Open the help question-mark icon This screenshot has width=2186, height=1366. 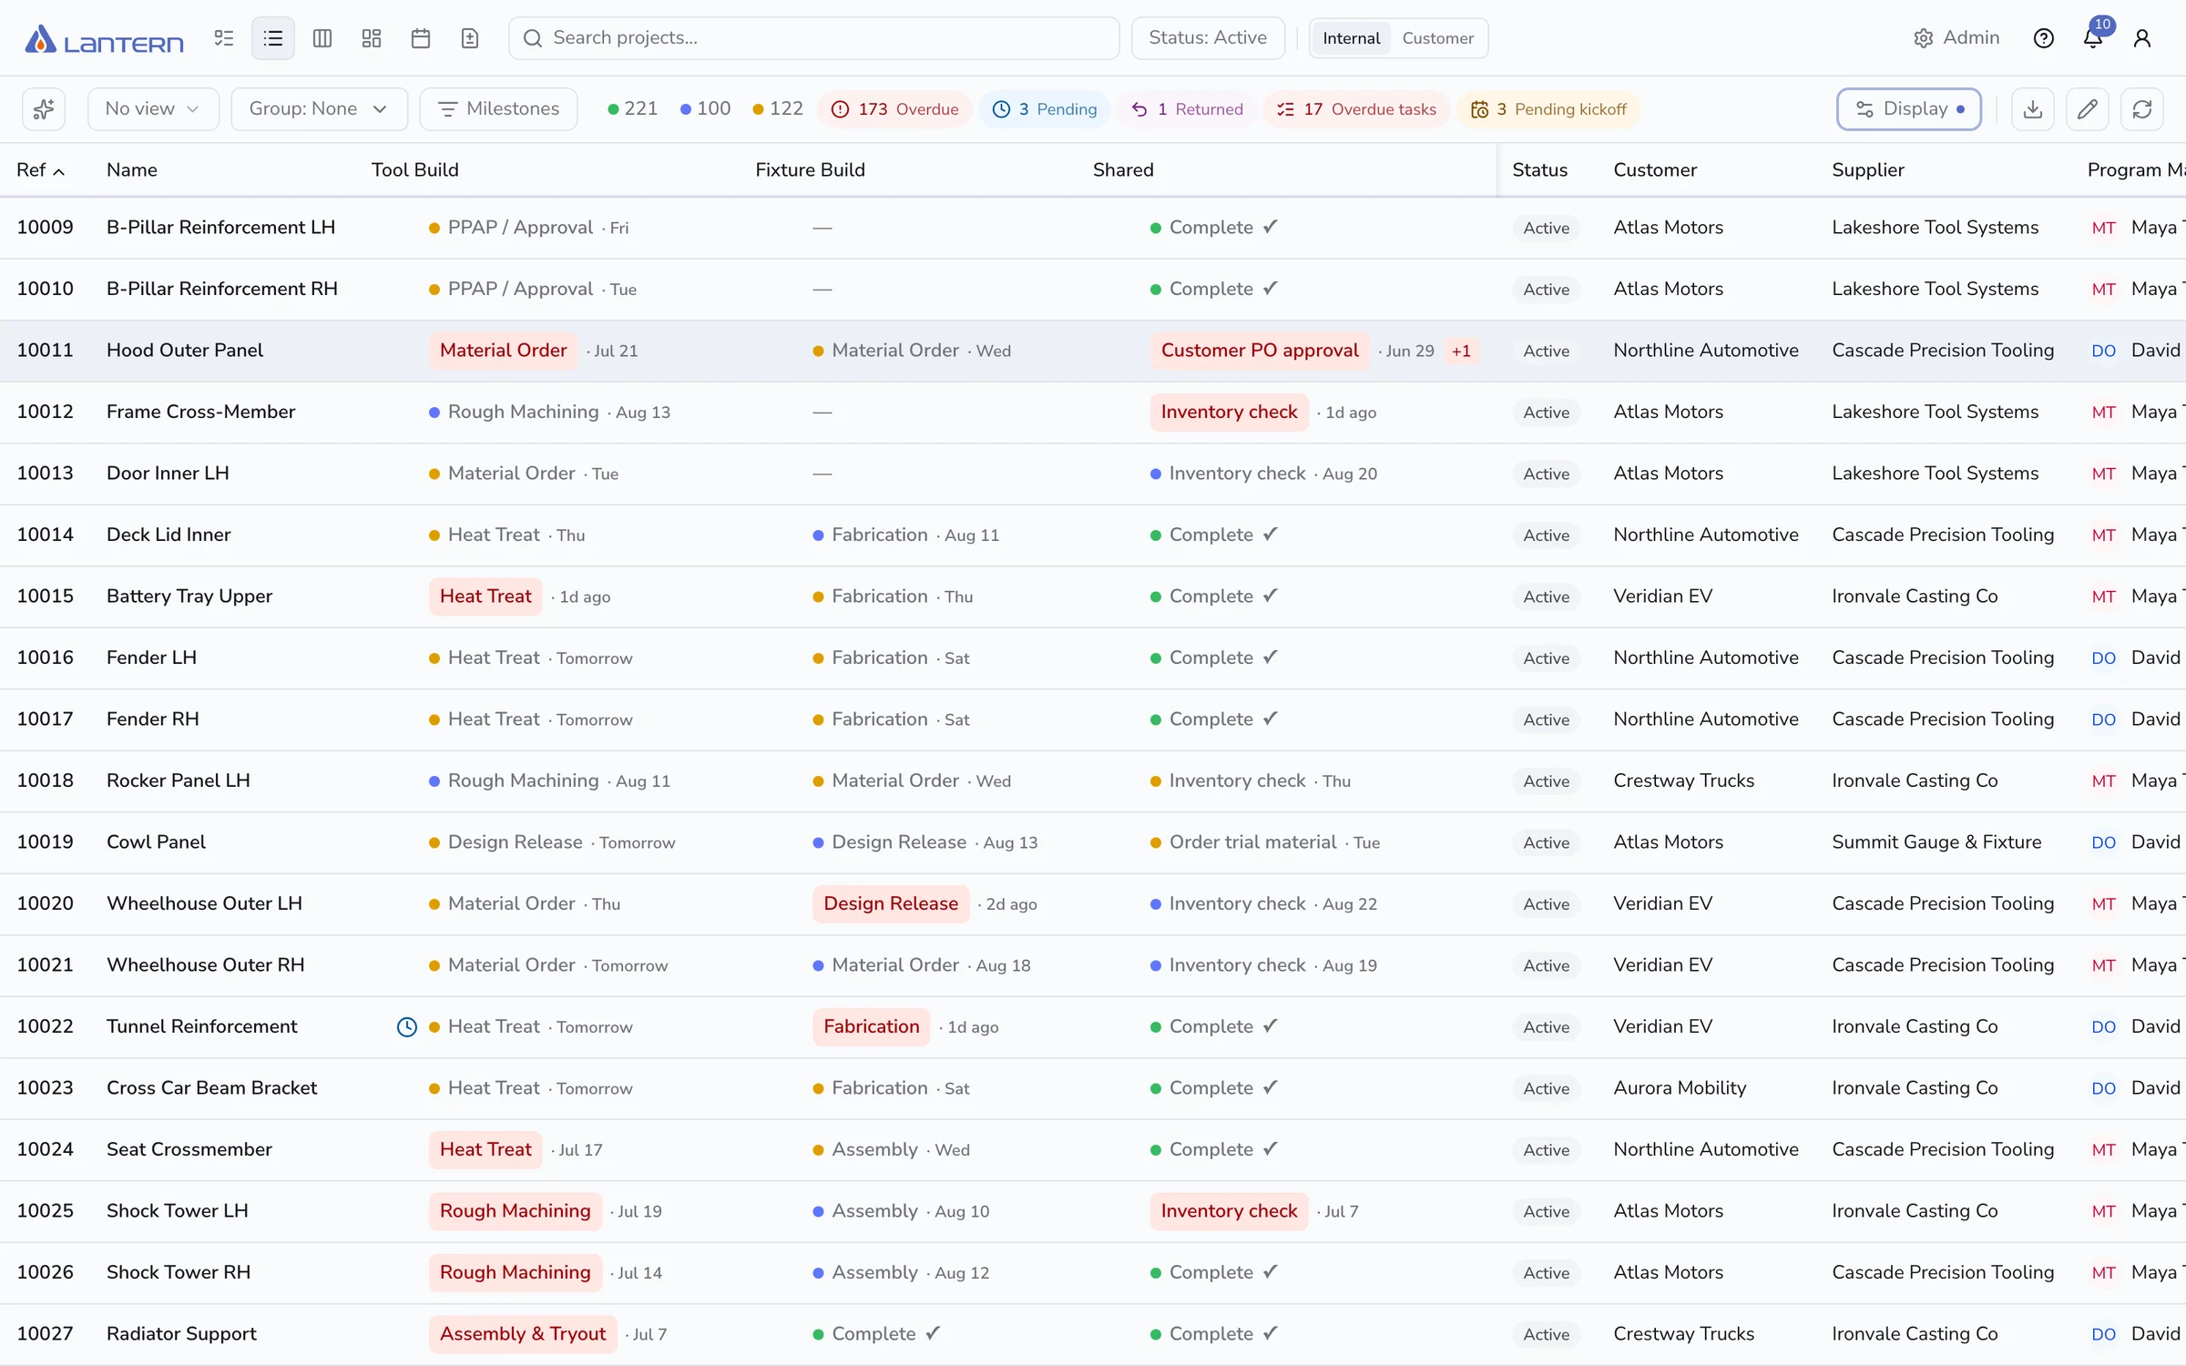pos(2044,38)
